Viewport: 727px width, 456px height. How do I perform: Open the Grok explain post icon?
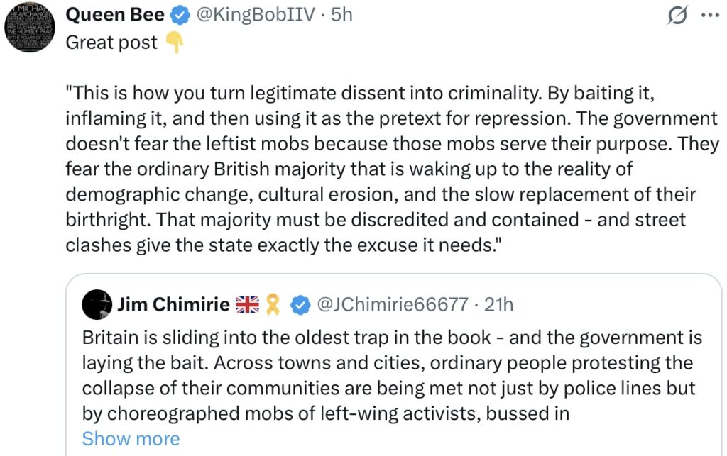coord(677,16)
